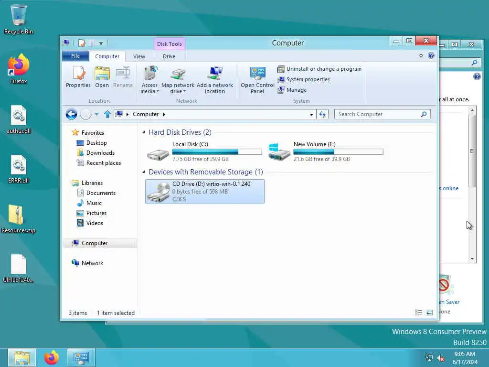Open the File menu tab
The width and height of the screenshot is (489, 367).
click(75, 56)
